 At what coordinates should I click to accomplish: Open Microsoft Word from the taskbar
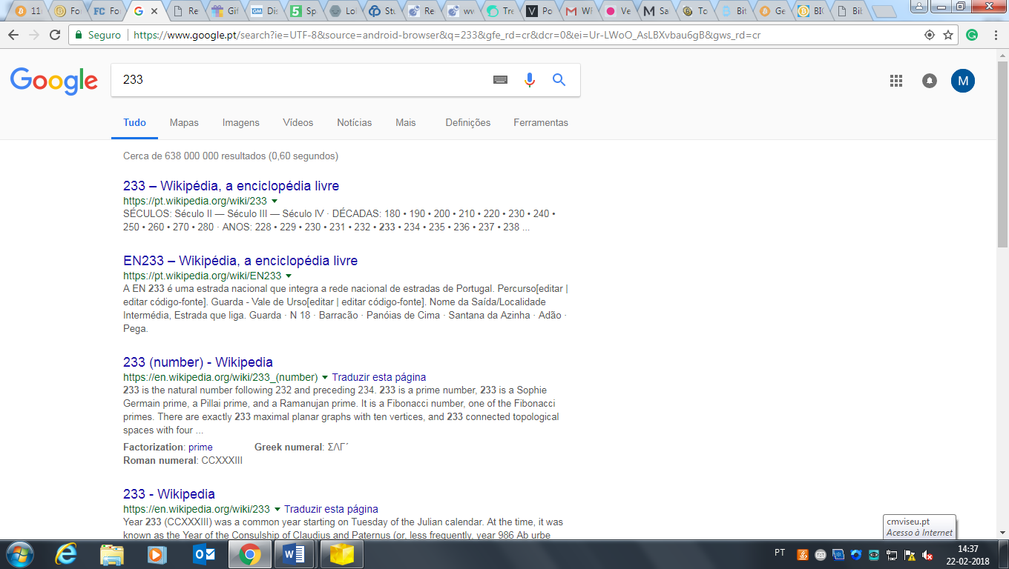[x=294, y=554]
